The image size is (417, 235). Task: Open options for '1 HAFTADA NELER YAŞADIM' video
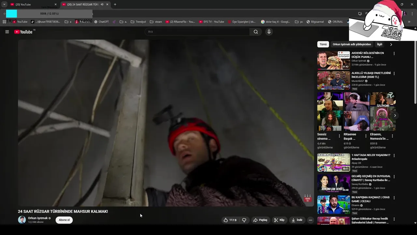[x=394, y=155]
